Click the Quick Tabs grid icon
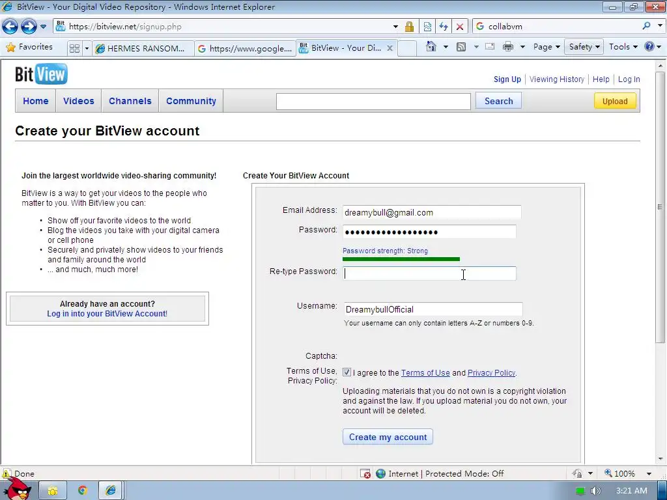This screenshot has height=500, width=667. pos(74,48)
